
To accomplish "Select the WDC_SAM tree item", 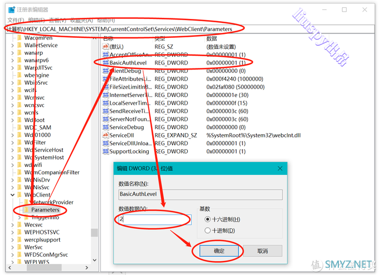I will pos(38,127).
